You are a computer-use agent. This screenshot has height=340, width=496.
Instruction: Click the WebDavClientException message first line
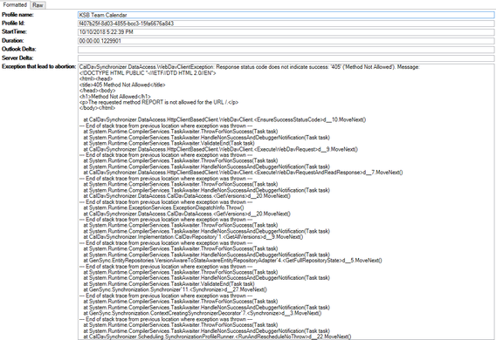pos(249,67)
